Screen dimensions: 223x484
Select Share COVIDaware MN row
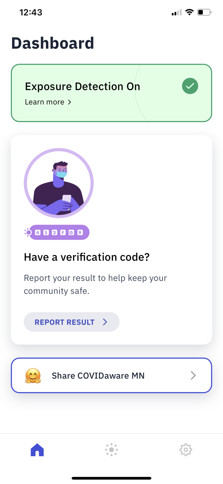coord(111,375)
